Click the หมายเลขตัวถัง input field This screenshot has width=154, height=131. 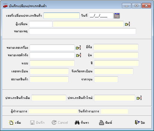coord(52,55)
